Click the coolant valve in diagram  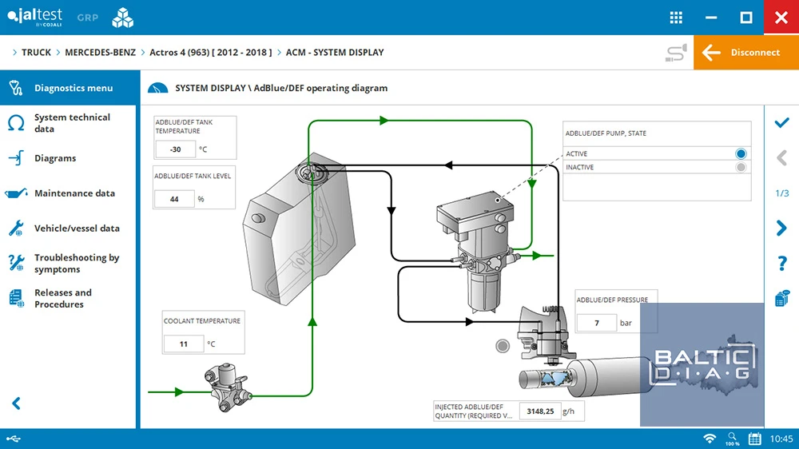228,387
